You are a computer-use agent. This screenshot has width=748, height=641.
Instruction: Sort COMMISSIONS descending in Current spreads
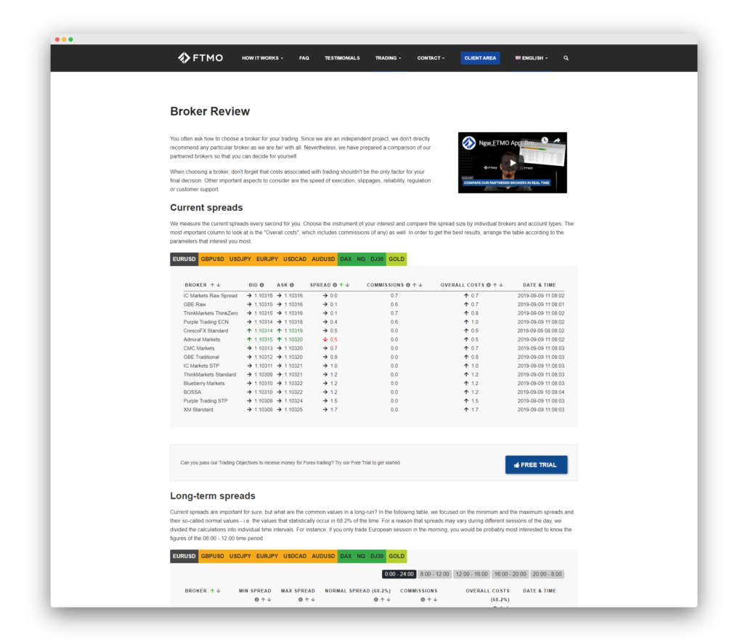(x=420, y=285)
